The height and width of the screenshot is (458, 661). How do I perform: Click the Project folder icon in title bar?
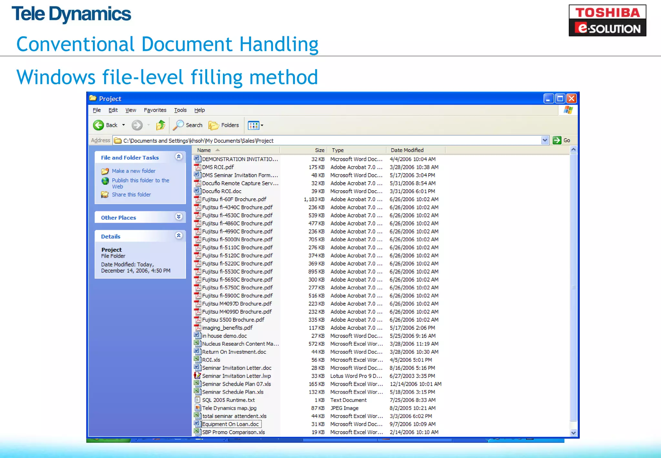point(93,98)
